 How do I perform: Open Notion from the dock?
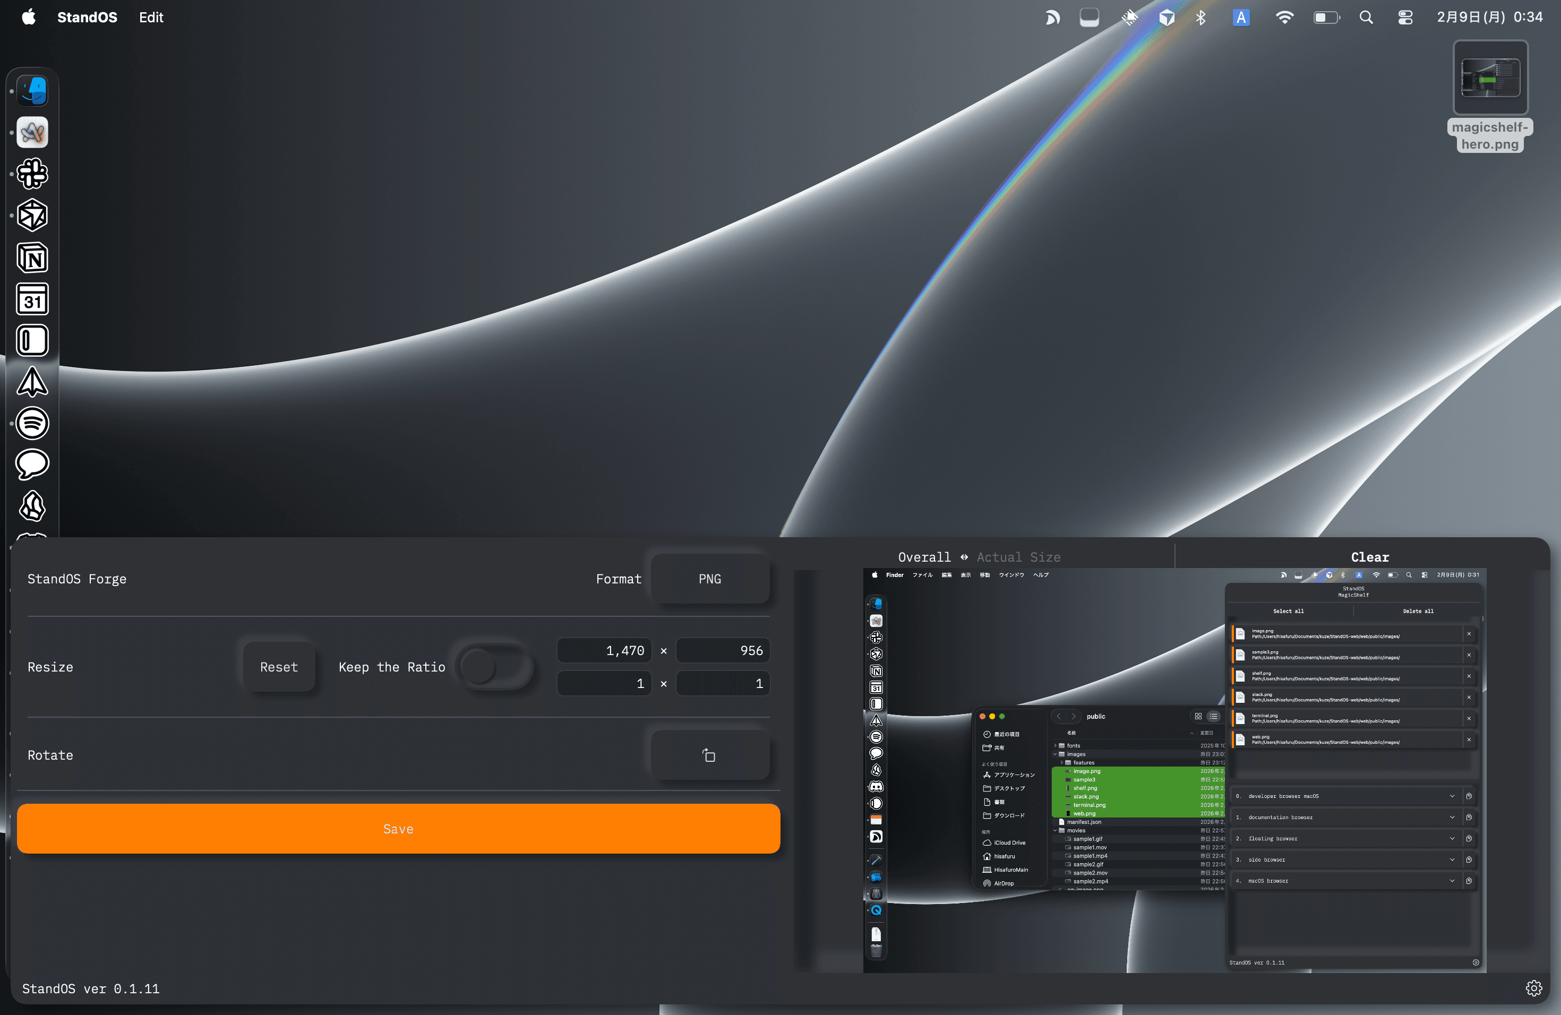pos(32,257)
